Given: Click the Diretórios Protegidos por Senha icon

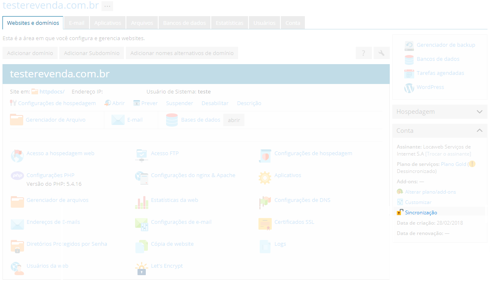Looking at the screenshot, I should click(x=17, y=246).
